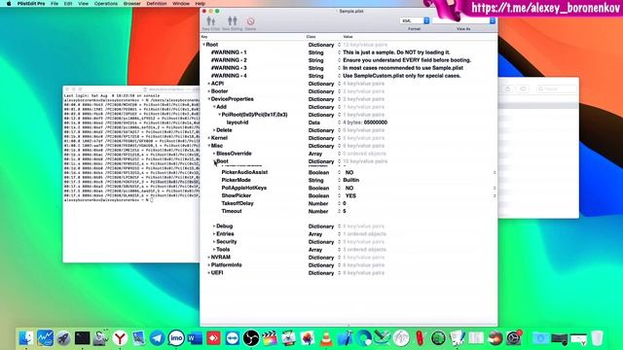The height and width of the screenshot is (350, 623).
Task: Expand the Entries array row
Action: [x=214, y=234]
